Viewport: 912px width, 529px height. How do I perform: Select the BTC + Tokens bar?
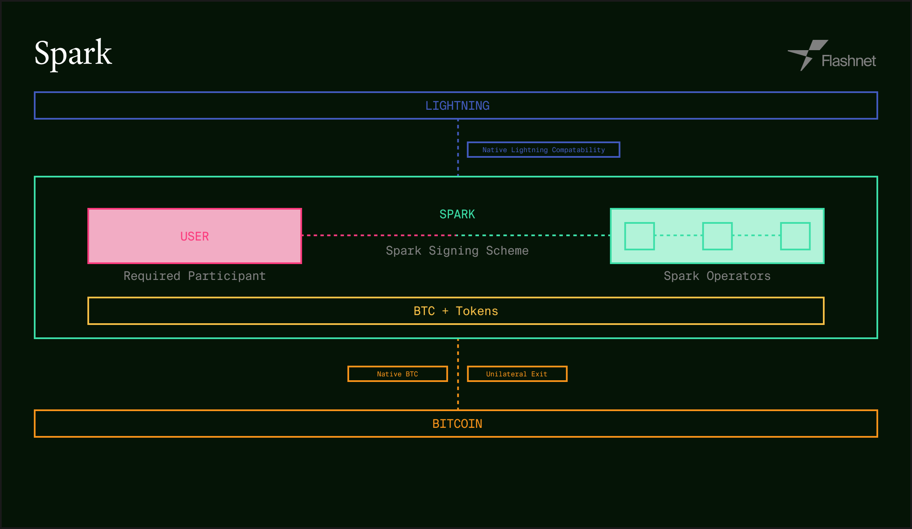456,311
